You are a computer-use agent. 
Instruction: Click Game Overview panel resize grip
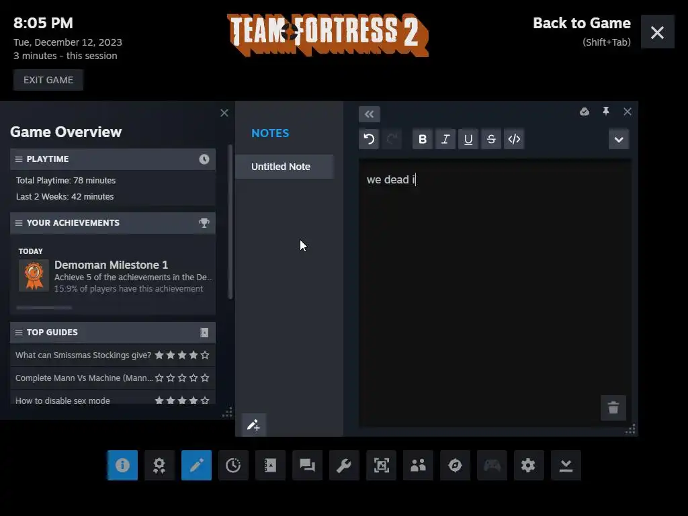pos(227,412)
